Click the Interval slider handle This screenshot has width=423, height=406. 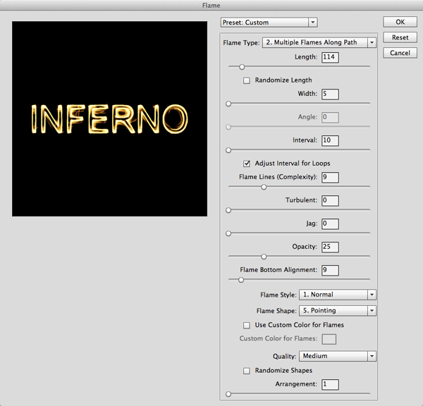(x=228, y=150)
